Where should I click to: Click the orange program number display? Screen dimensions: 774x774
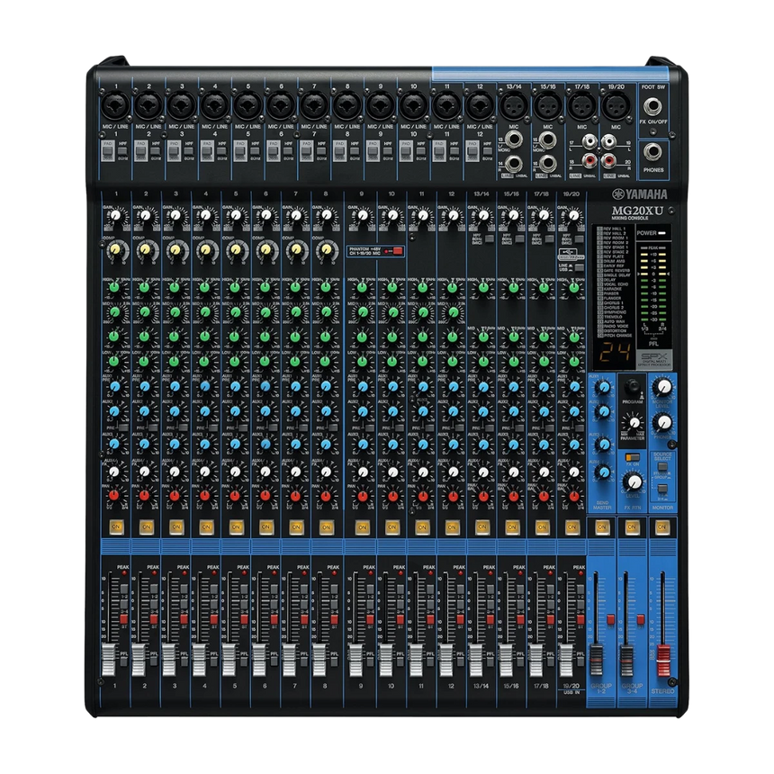(x=615, y=353)
